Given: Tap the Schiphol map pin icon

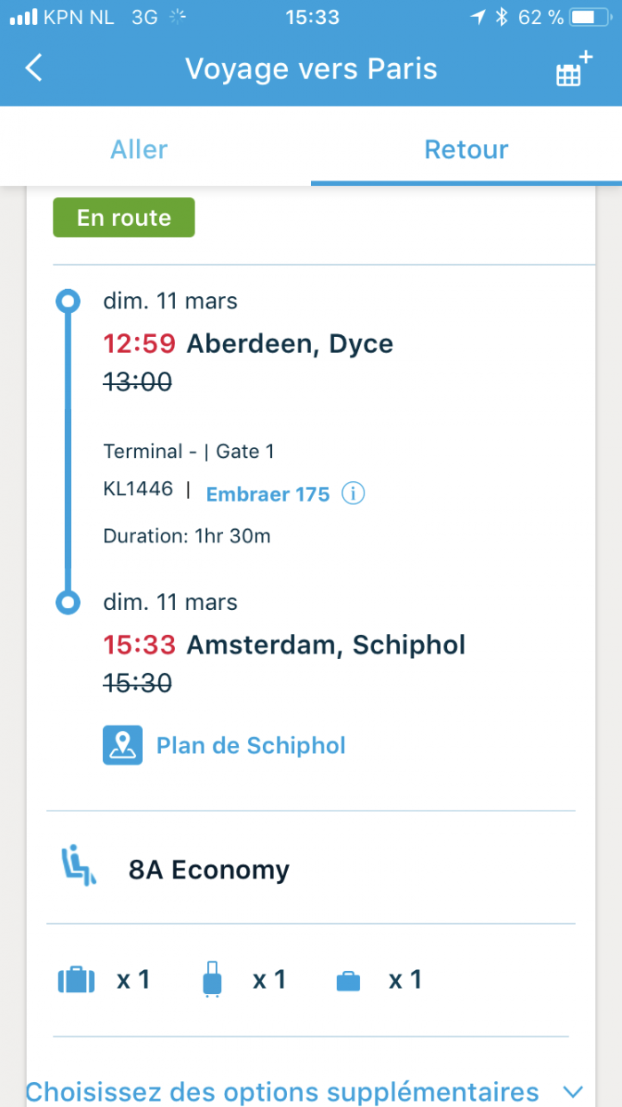Looking at the screenshot, I should click(x=123, y=745).
